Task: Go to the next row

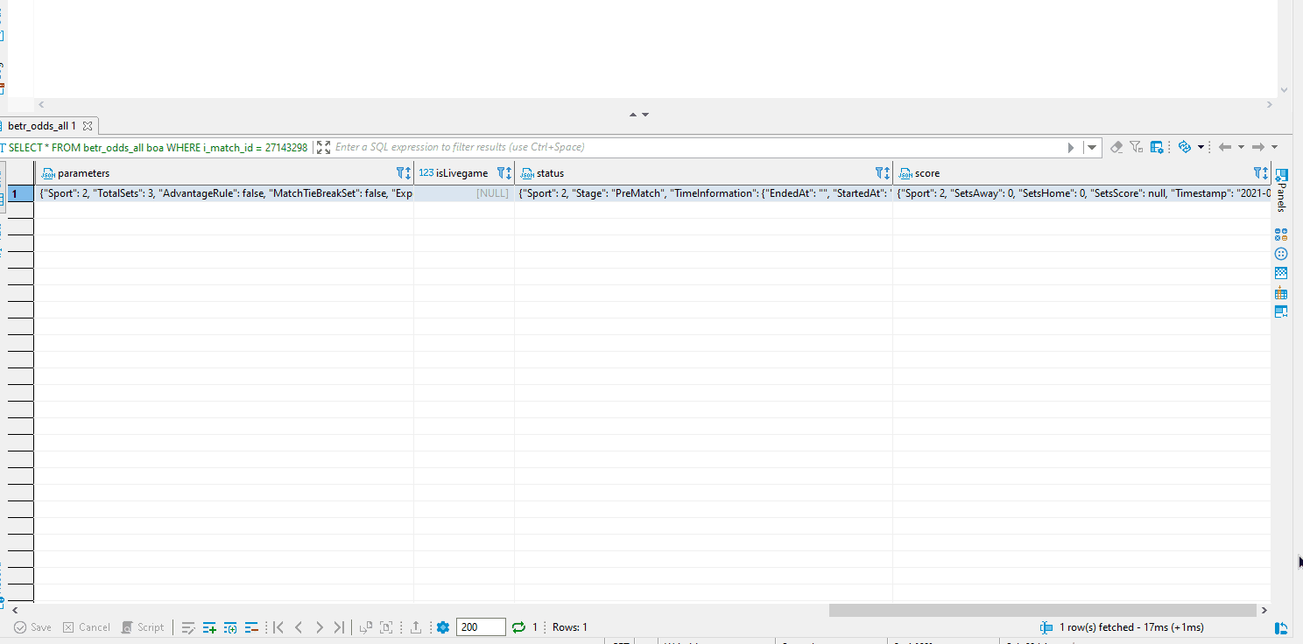Action: pyautogui.click(x=319, y=627)
